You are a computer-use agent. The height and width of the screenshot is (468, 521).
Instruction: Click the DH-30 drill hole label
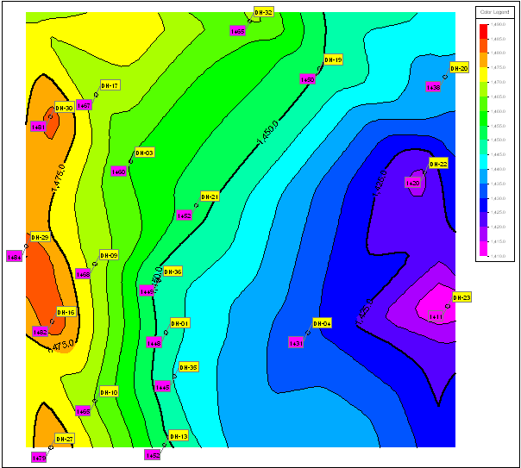(x=64, y=109)
